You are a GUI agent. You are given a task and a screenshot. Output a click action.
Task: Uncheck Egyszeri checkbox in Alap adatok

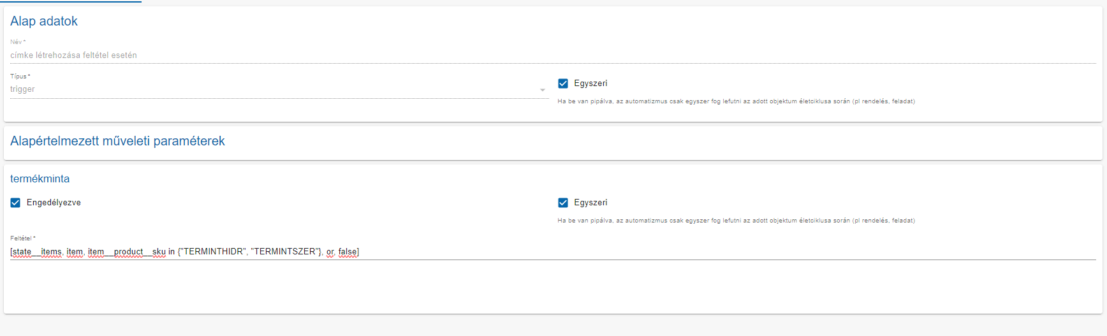[x=563, y=84]
